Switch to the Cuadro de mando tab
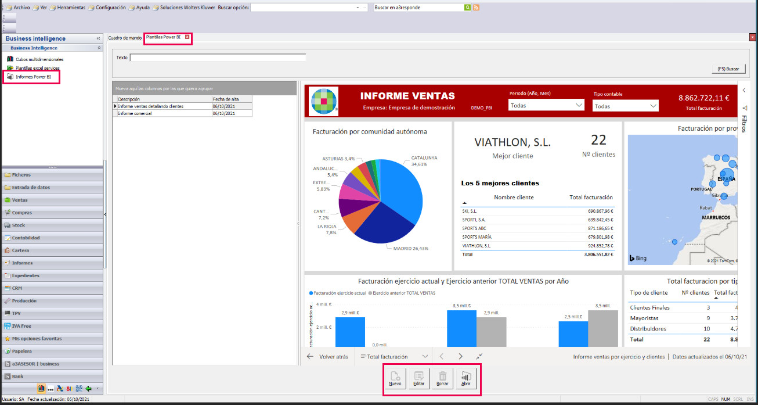Screen dimensions: 758x405 click(125, 37)
